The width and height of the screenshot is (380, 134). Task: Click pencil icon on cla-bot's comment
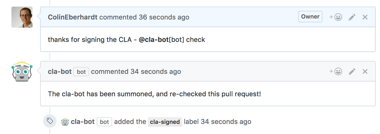pos(352,71)
